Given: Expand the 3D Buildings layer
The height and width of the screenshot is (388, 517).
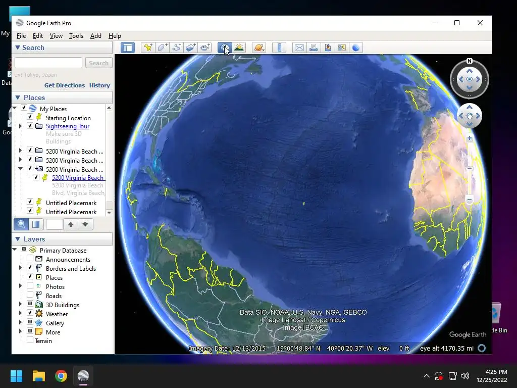Looking at the screenshot, I should [20, 304].
